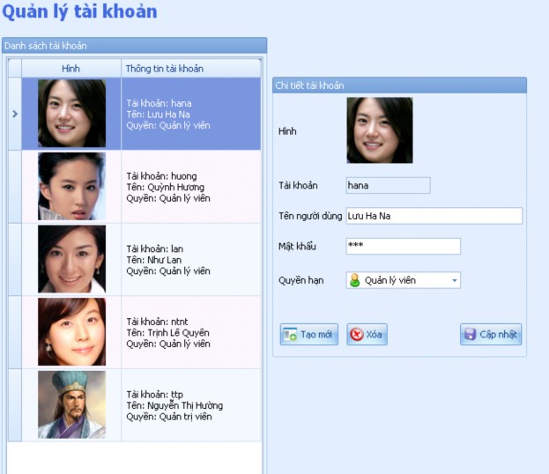549x474 pixels.
Task: Click the Tài khoản field showing hana
Action: pyautogui.click(x=387, y=185)
